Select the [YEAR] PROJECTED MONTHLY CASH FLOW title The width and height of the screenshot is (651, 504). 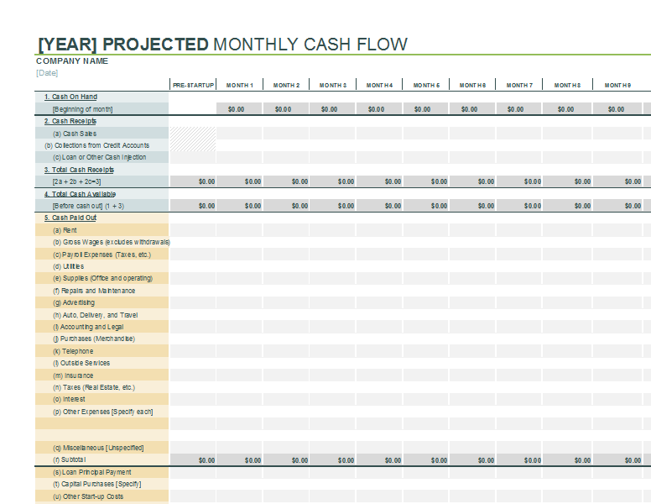pyautogui.click(x=222, y=45)
